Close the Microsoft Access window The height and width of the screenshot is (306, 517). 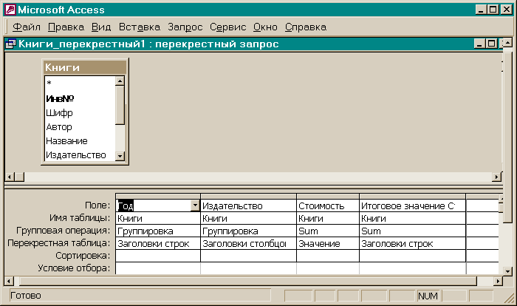[506, 10]
